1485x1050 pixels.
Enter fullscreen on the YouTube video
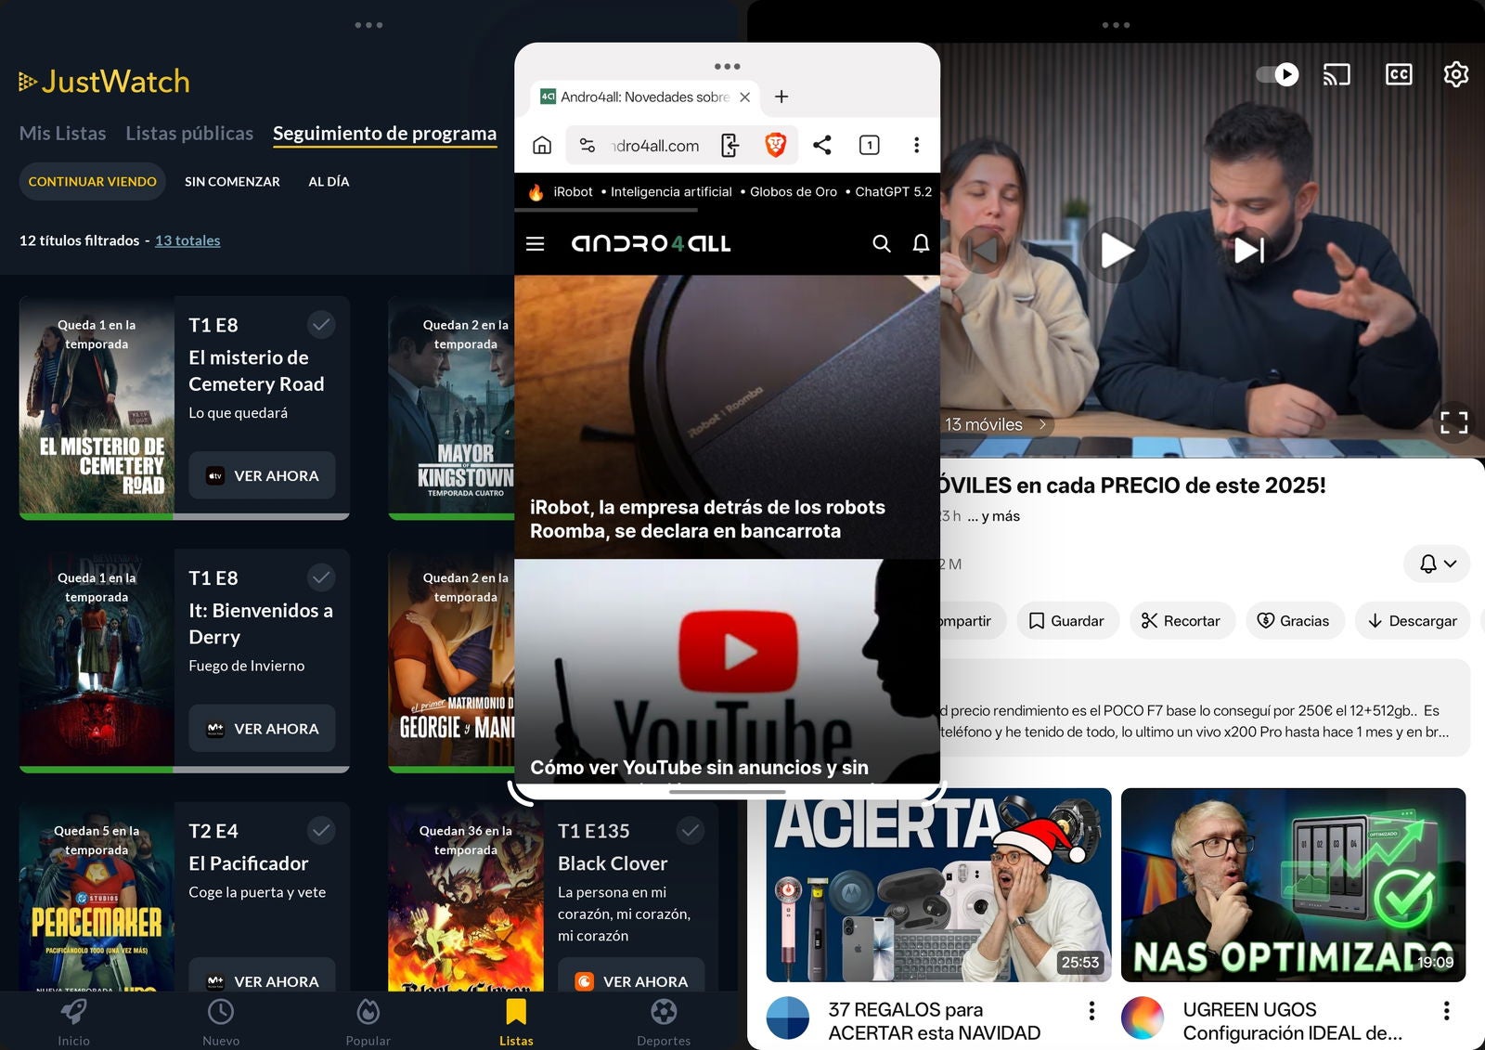1453,422
